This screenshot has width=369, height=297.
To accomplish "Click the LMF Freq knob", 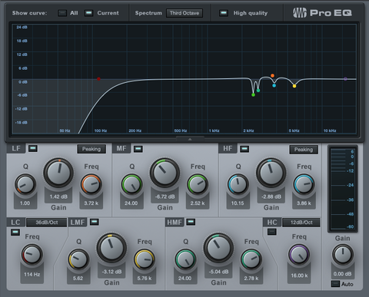I will pos(145,259).
